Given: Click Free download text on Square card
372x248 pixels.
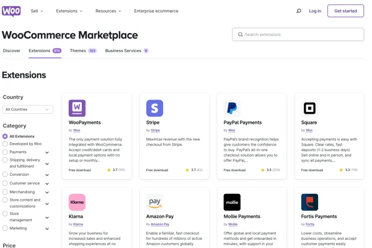Looking at the screenshot, I should coord(312,170).
